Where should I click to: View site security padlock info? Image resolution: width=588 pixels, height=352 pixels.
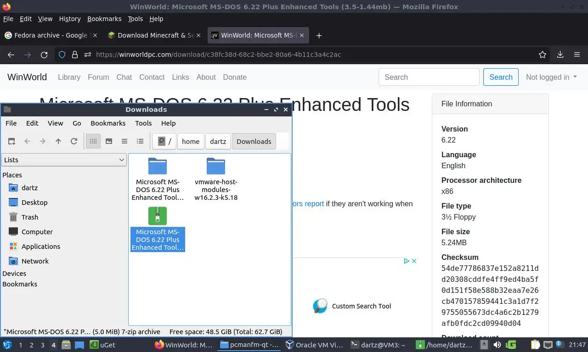74,55
